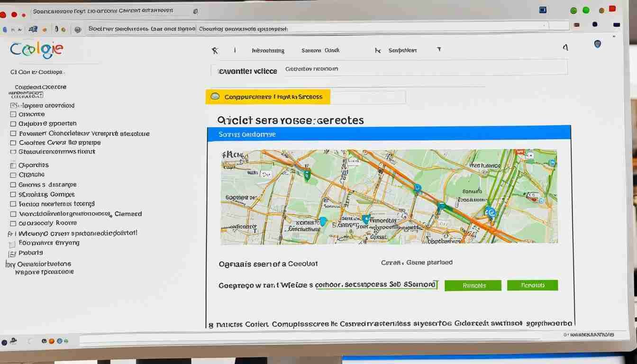The width and height of the screenshot is (637, 364).
Task: Click the "Probarts" sidebar entry
Action: (30, 253)
